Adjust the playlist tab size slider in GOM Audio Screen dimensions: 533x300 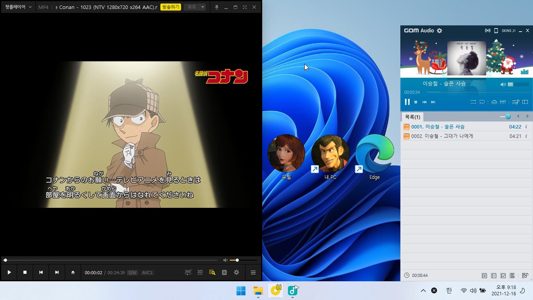505,116
